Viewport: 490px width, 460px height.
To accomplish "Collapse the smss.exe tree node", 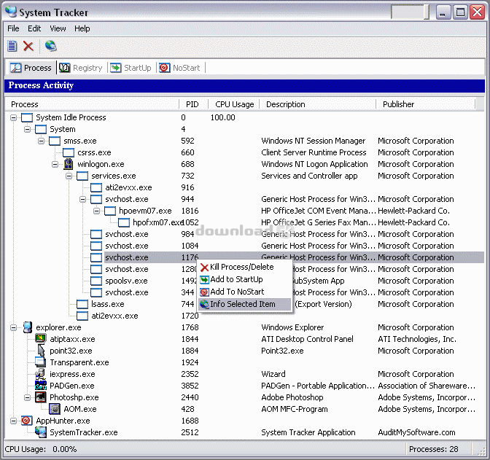I will coord(41,141).
